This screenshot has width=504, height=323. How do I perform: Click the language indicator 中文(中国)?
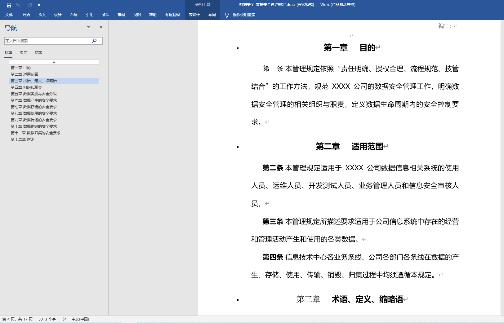click(x=80, y=319)
